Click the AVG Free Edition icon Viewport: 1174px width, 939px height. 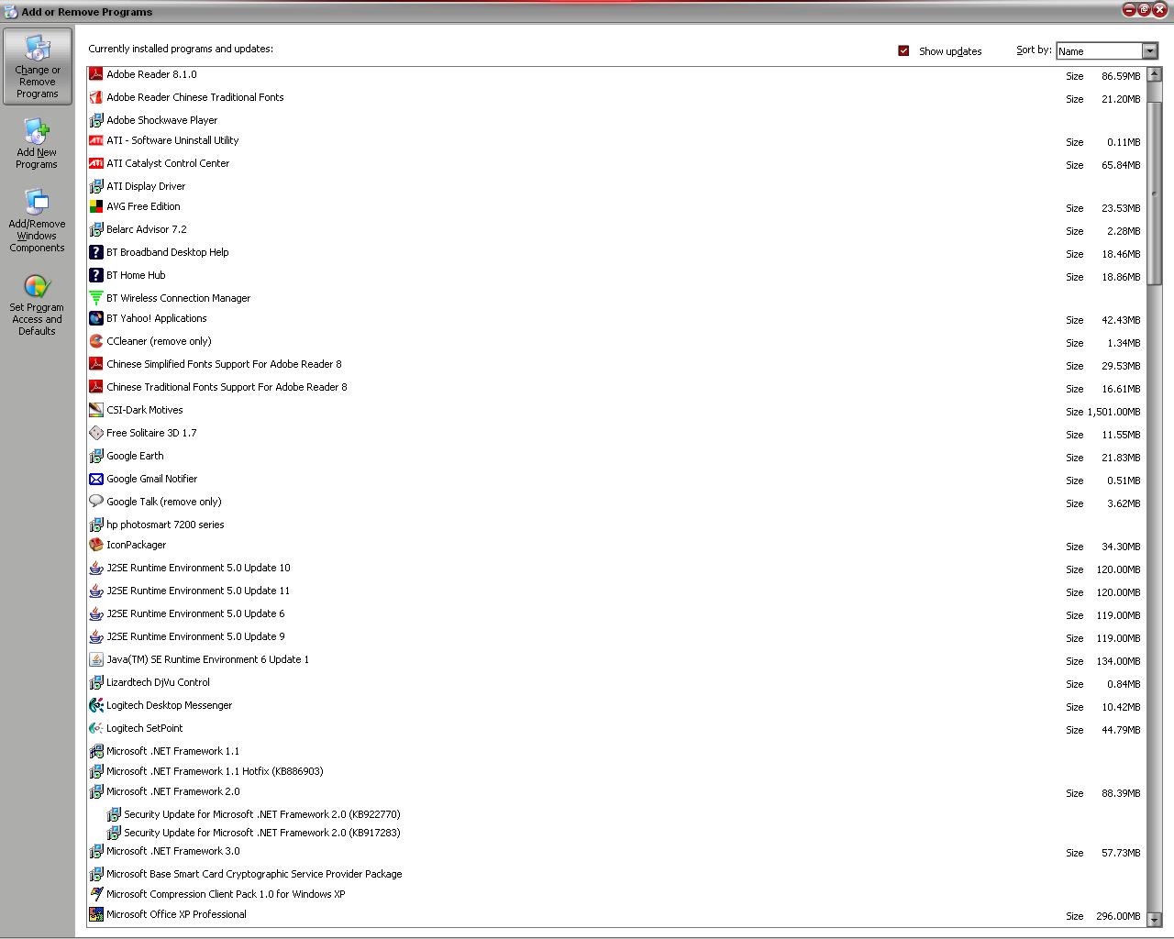click(x=95, y=206)
